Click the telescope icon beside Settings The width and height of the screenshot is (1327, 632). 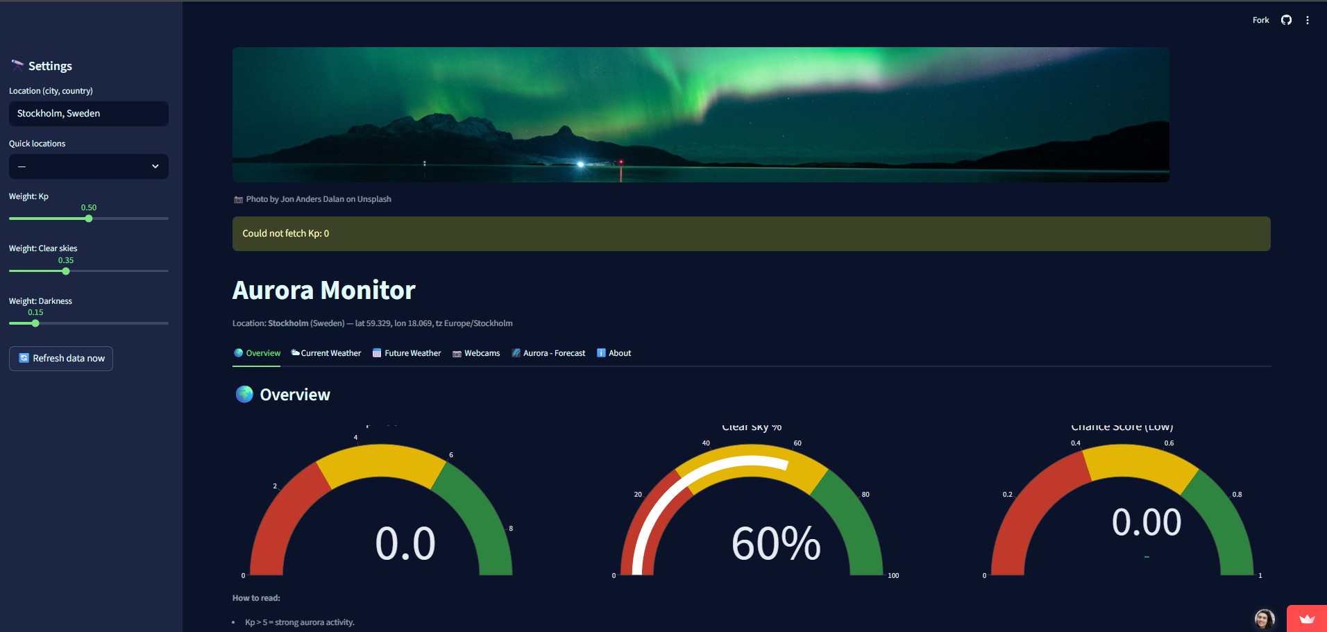pos(17,66)
